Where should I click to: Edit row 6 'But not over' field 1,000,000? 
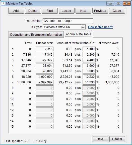coord(45,77)
